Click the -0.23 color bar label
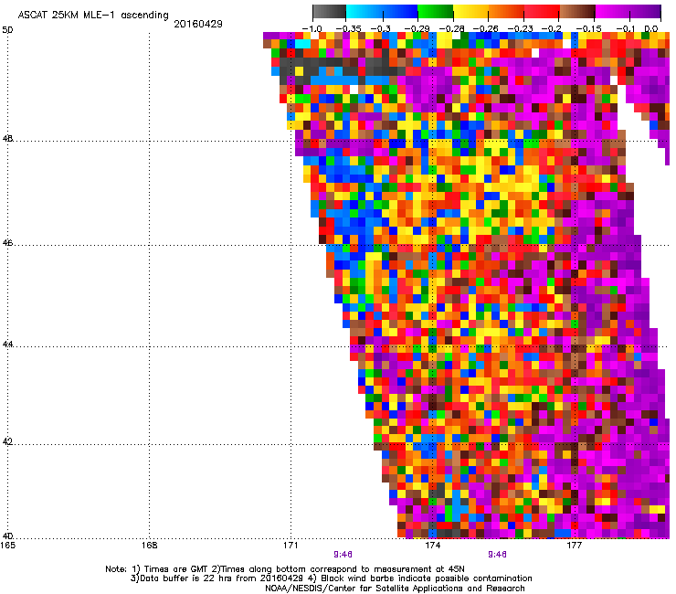676x594 pixels. 520,29
